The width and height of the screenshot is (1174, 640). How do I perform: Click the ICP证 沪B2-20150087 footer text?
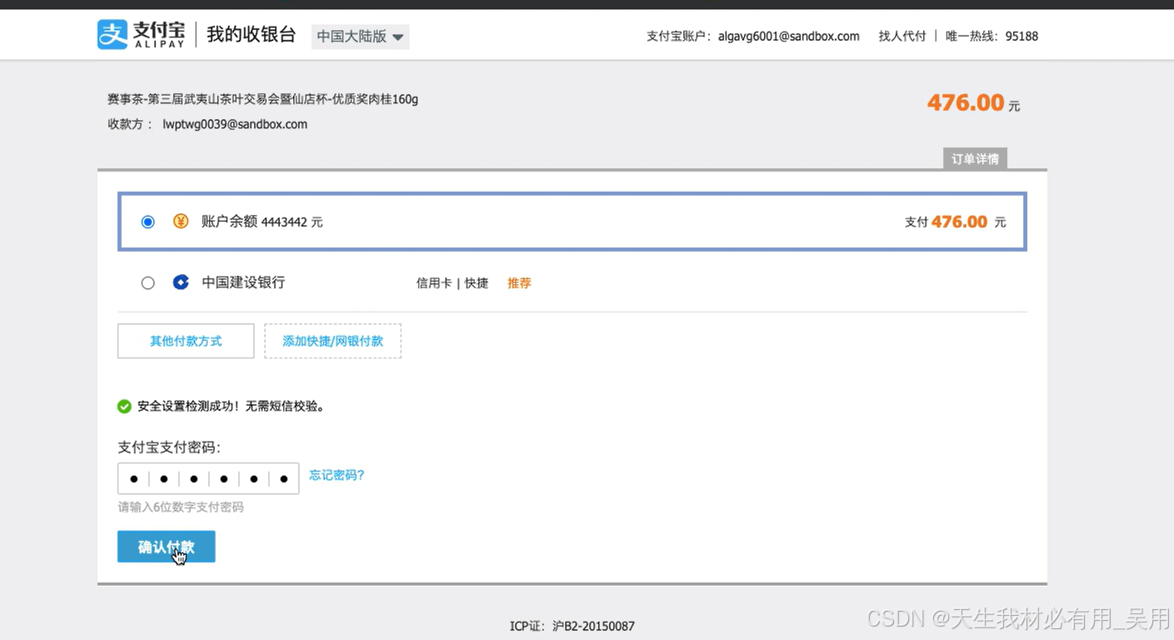pyautogui.click(x=572, y=626)
